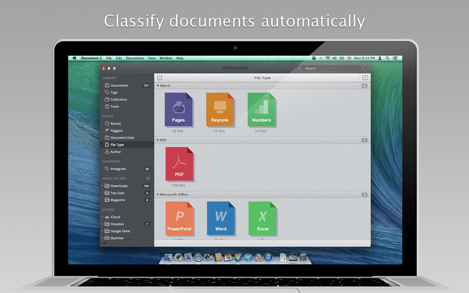Show Recent documents in Focus section
Screen dimensions: 469x293
(127, 124)
